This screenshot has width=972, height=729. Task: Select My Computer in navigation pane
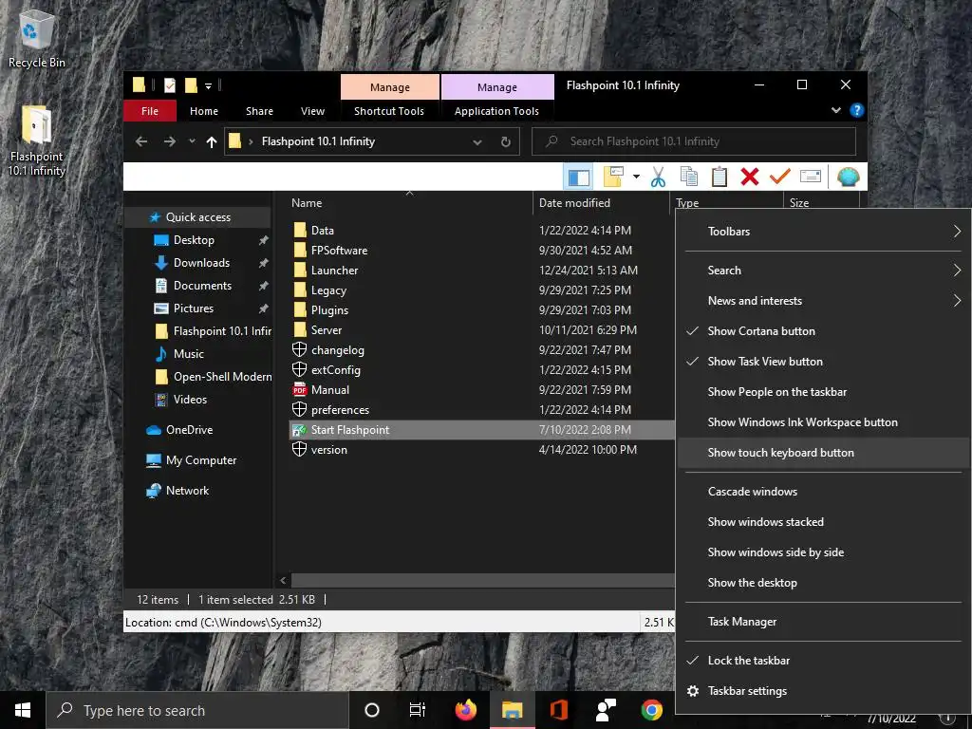201,460
